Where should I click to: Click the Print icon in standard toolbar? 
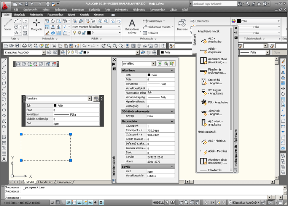(24, 46)
